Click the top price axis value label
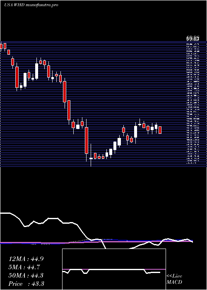Viewport: 207px width, 290px height. click(193, 39)
